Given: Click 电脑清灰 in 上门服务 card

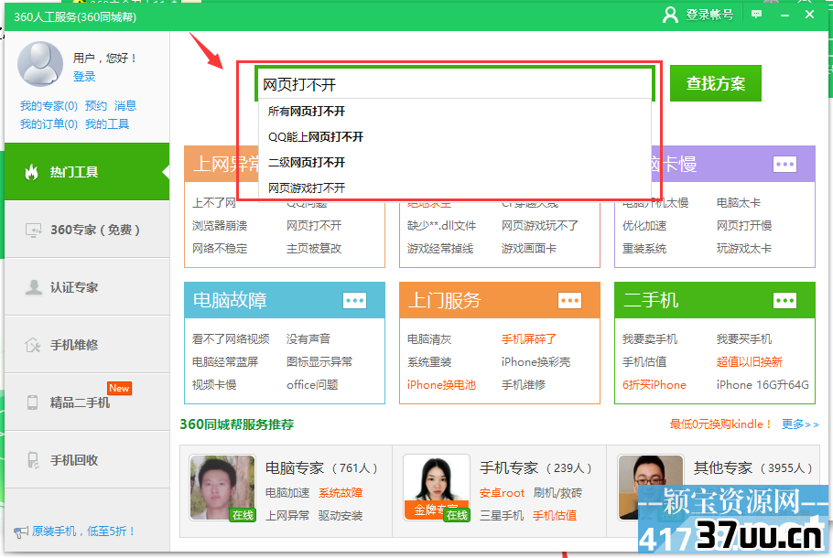Looking at the screenshot, I should point(428,339).
